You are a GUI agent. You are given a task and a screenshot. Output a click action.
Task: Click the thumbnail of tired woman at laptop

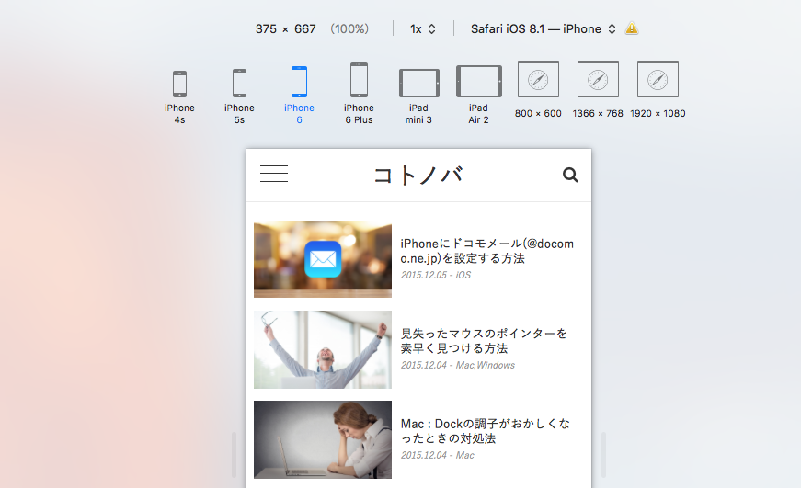[x=323, y=439]
